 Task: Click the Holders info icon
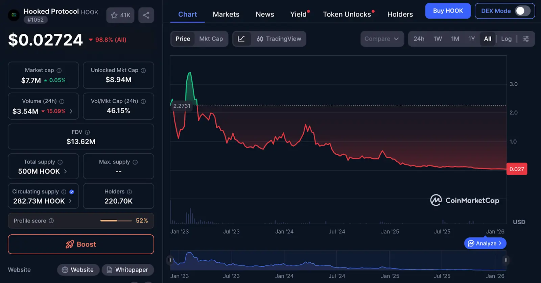click(130, 192)
